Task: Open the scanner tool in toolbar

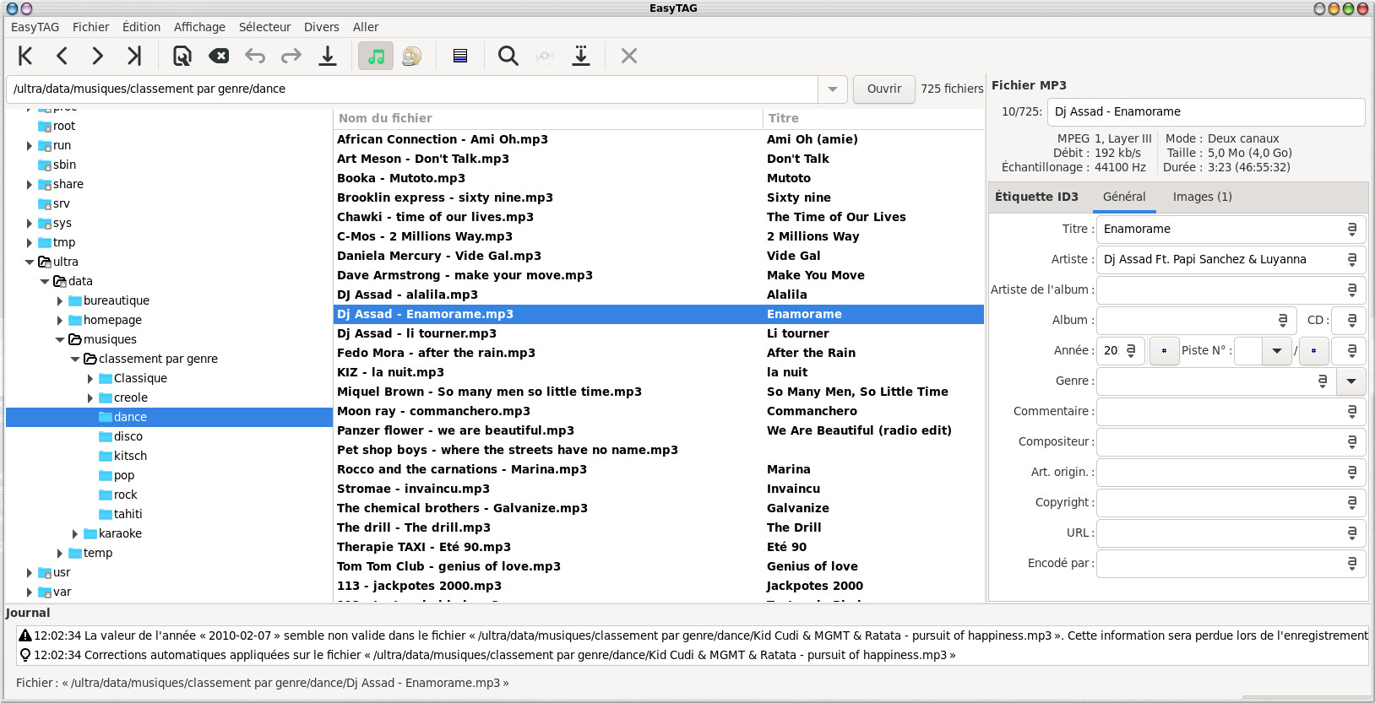Action: pos(182,56)
